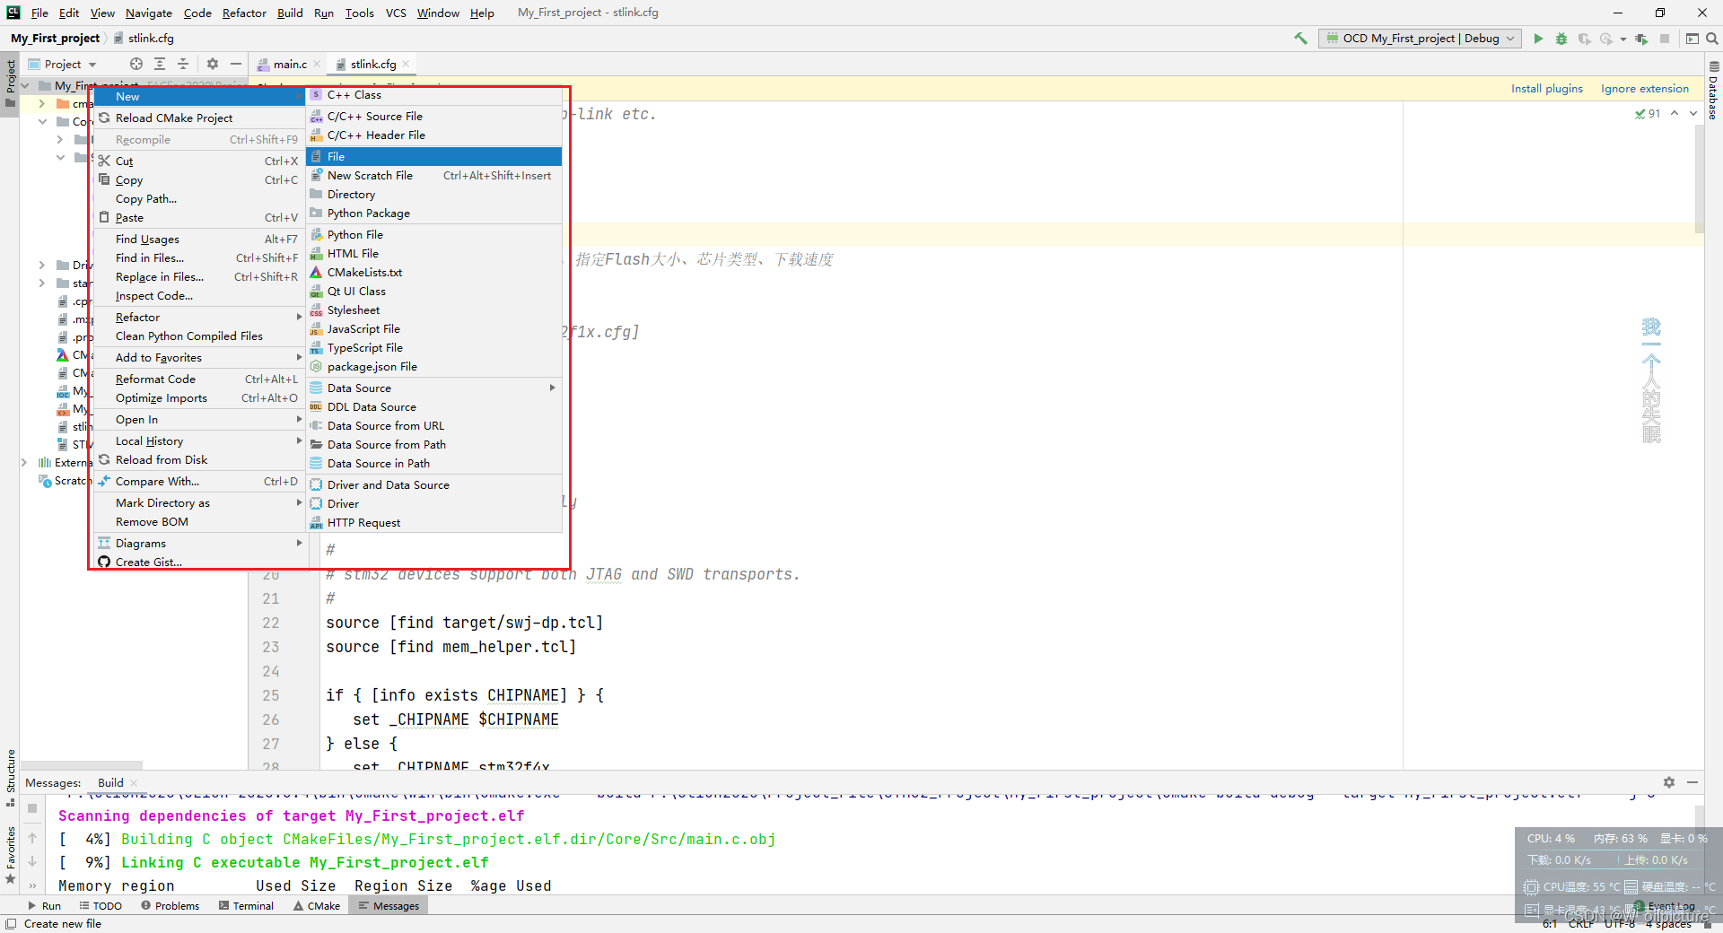Open the Event Log
The height and width of the screenshot is (933, 1723).
click(1665, 906)
